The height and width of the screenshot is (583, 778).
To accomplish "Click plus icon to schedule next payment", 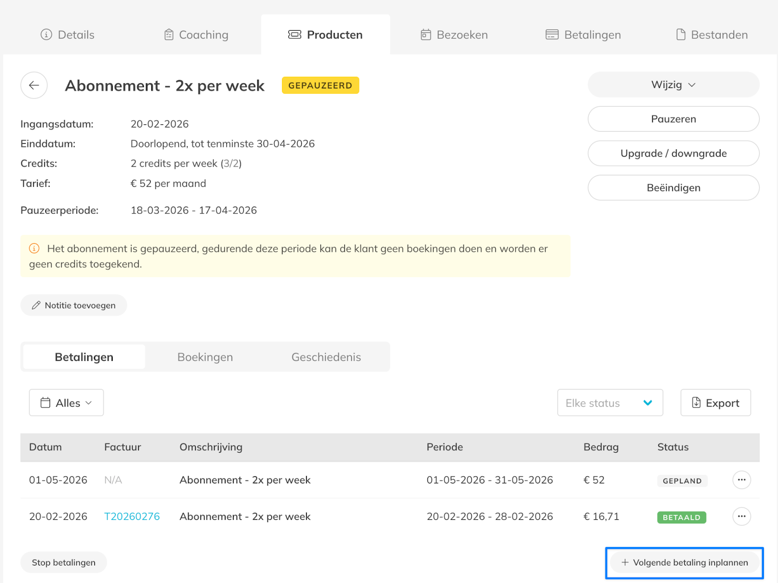I will 625,563.
